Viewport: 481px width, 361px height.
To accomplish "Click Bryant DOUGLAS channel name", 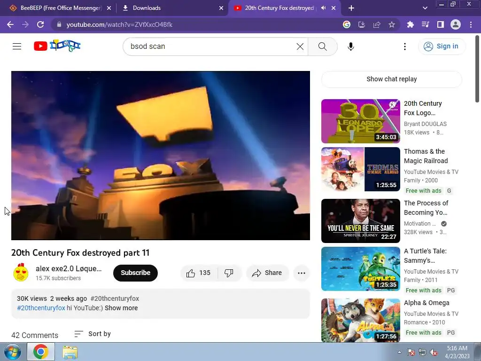I will point(425,124).
